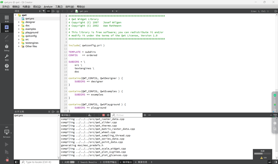Split the editor view
The width and height of the screenshot is (278, 164).
click(276, 11)
